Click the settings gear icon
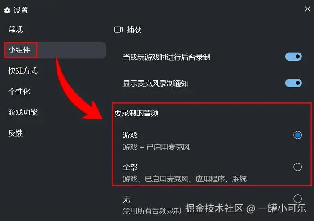This screenshot has height=221, width=314. [7, 10]
